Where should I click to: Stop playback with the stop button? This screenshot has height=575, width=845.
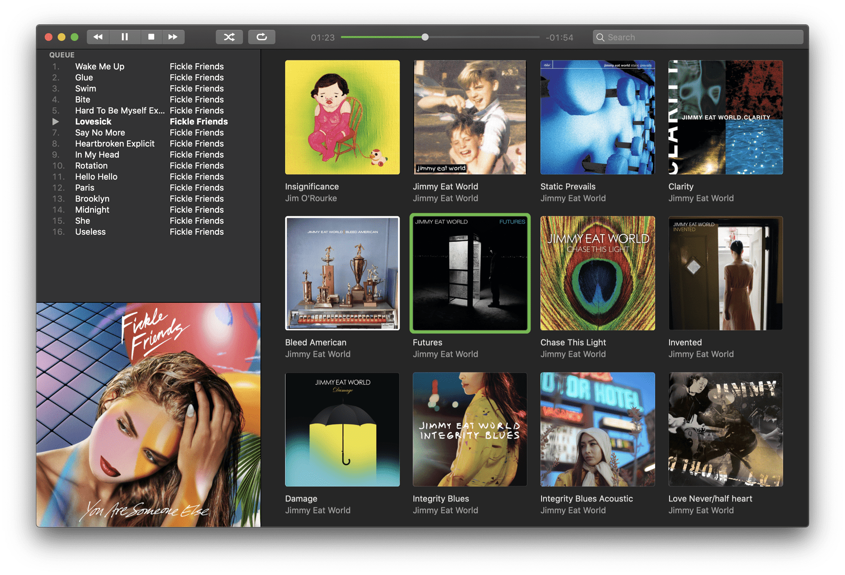(x=151, y=37)
